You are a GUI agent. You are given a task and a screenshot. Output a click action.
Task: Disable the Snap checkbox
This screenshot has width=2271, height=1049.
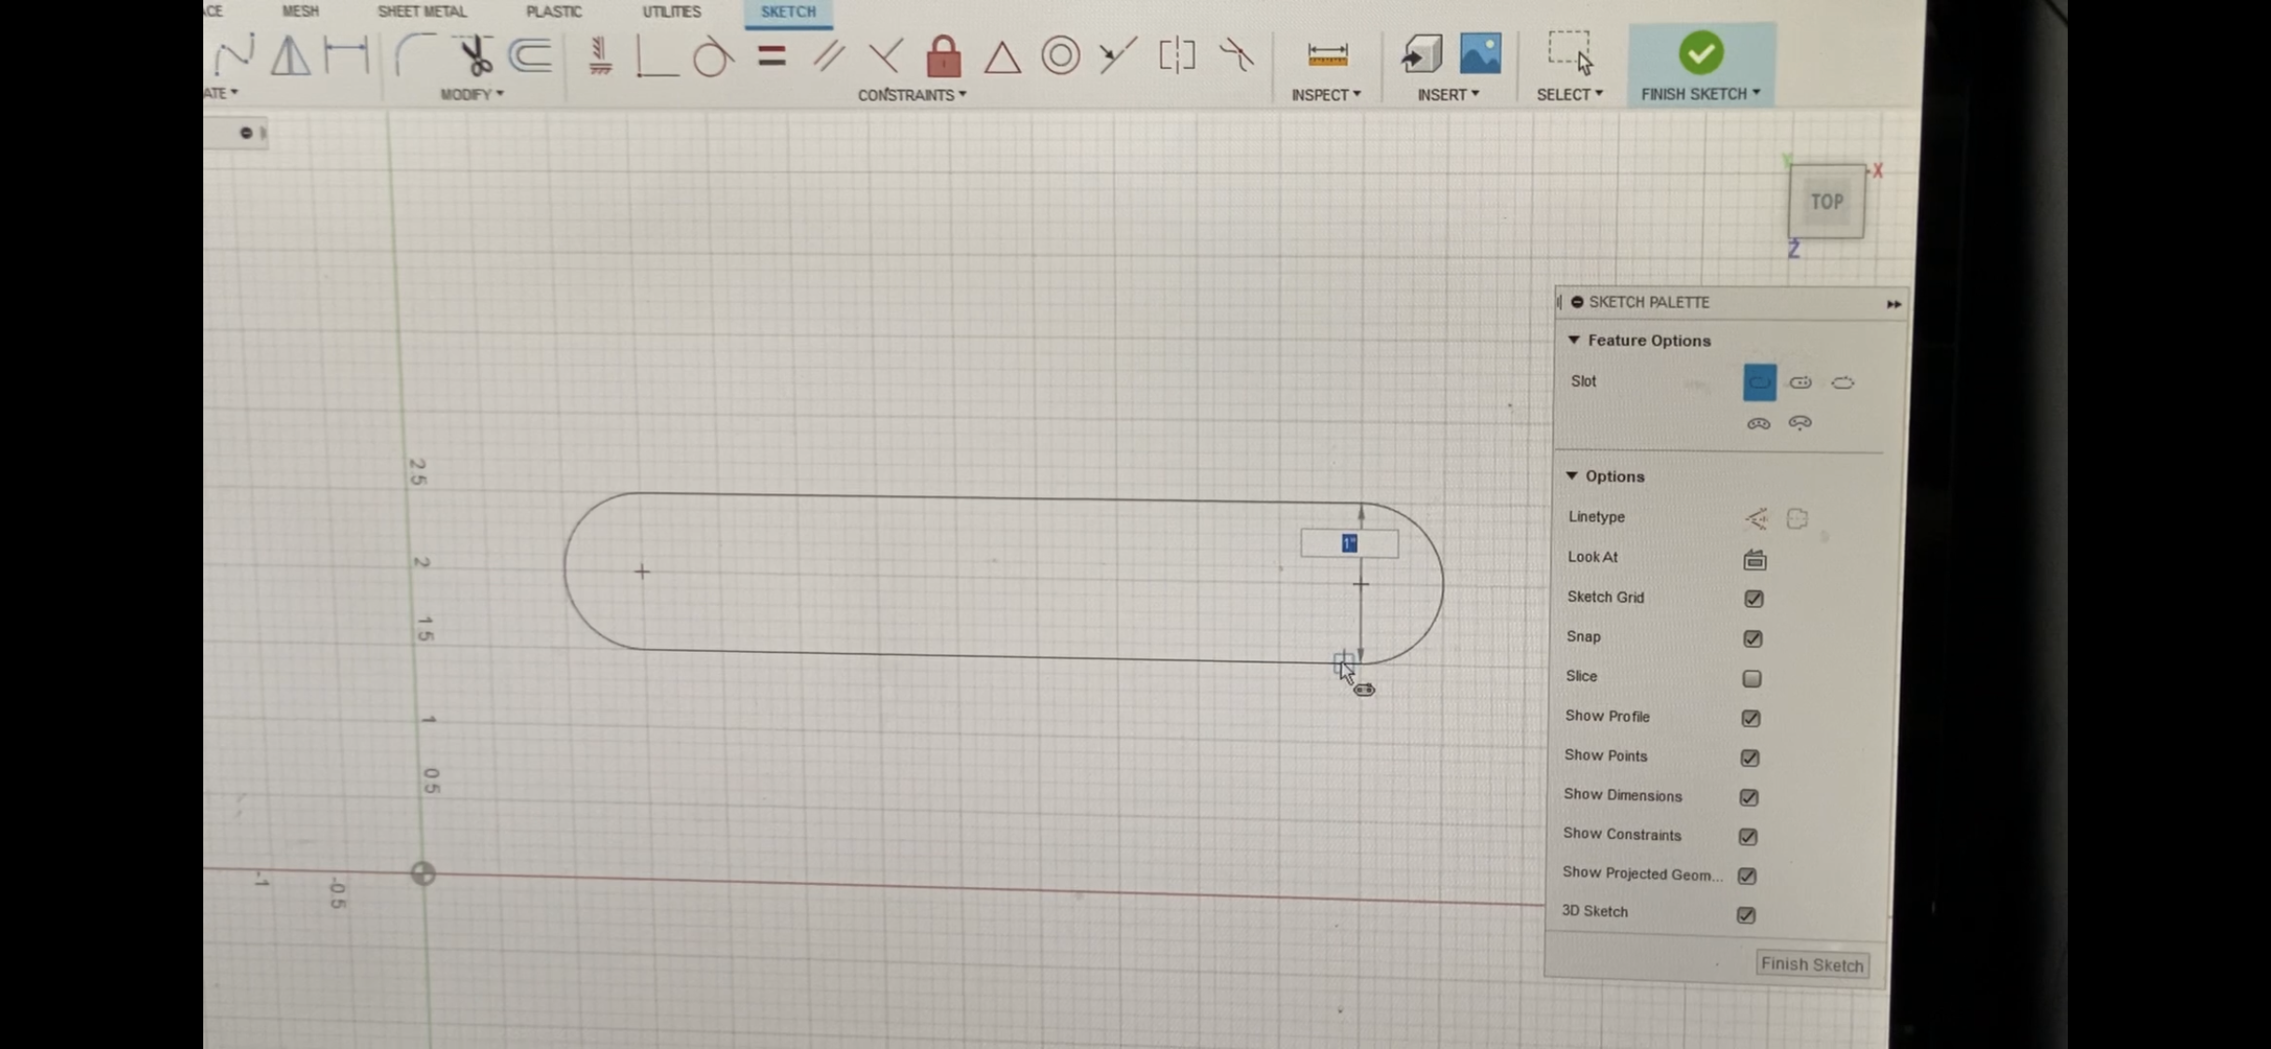[1753, 639]
